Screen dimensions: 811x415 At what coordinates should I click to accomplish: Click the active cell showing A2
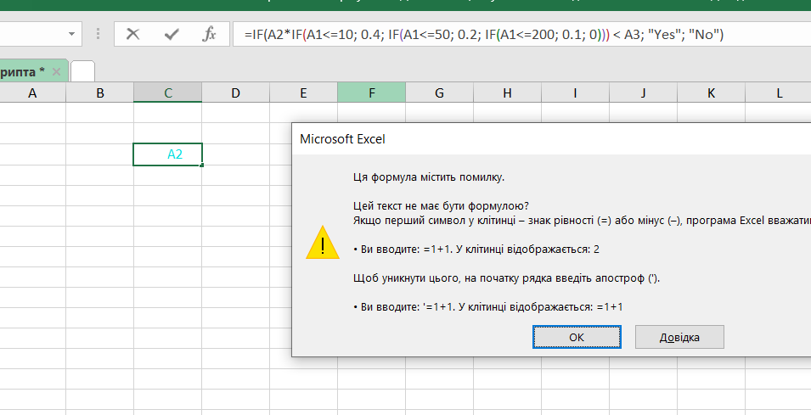pos(167,154)
